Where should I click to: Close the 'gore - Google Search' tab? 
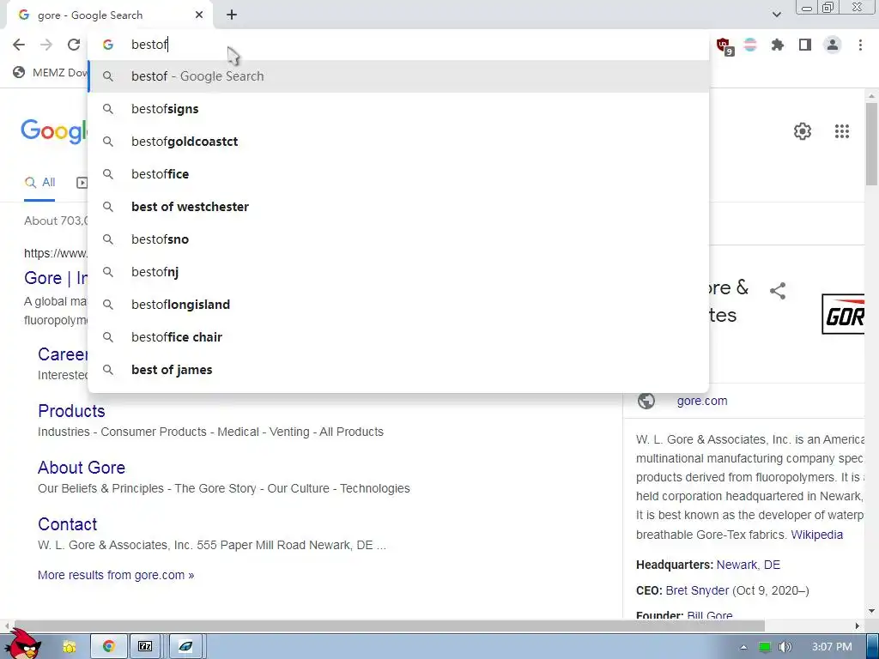click(x=199, y=15)
